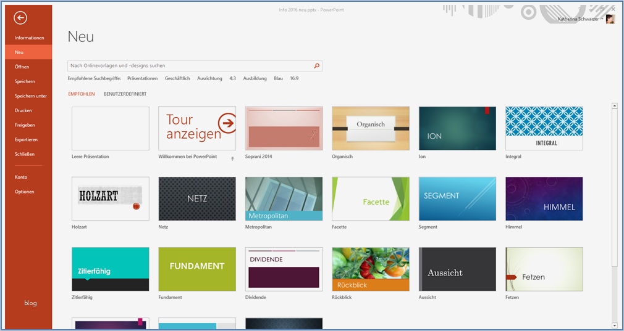Choose the Dividende template
This screenshot has width=624, height=331.
point(284,269)
